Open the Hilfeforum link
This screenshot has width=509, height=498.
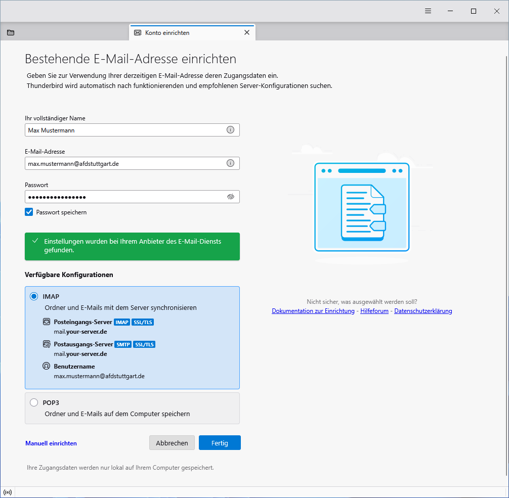[374, 311]
